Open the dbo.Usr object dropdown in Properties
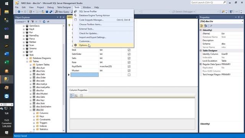Image resolution: width=245 pixels, height=138 pixels. pyautogui.click(x=242, y=21)
